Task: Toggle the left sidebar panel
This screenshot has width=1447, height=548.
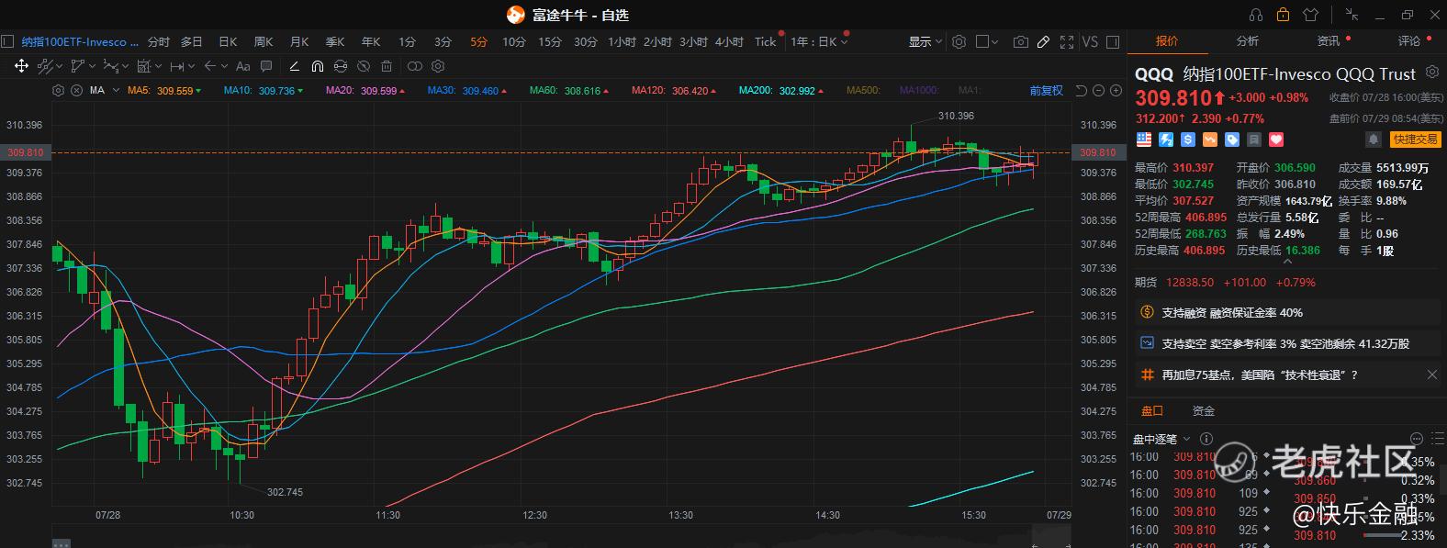Action: pyautogui.click(x=7, y=41)
